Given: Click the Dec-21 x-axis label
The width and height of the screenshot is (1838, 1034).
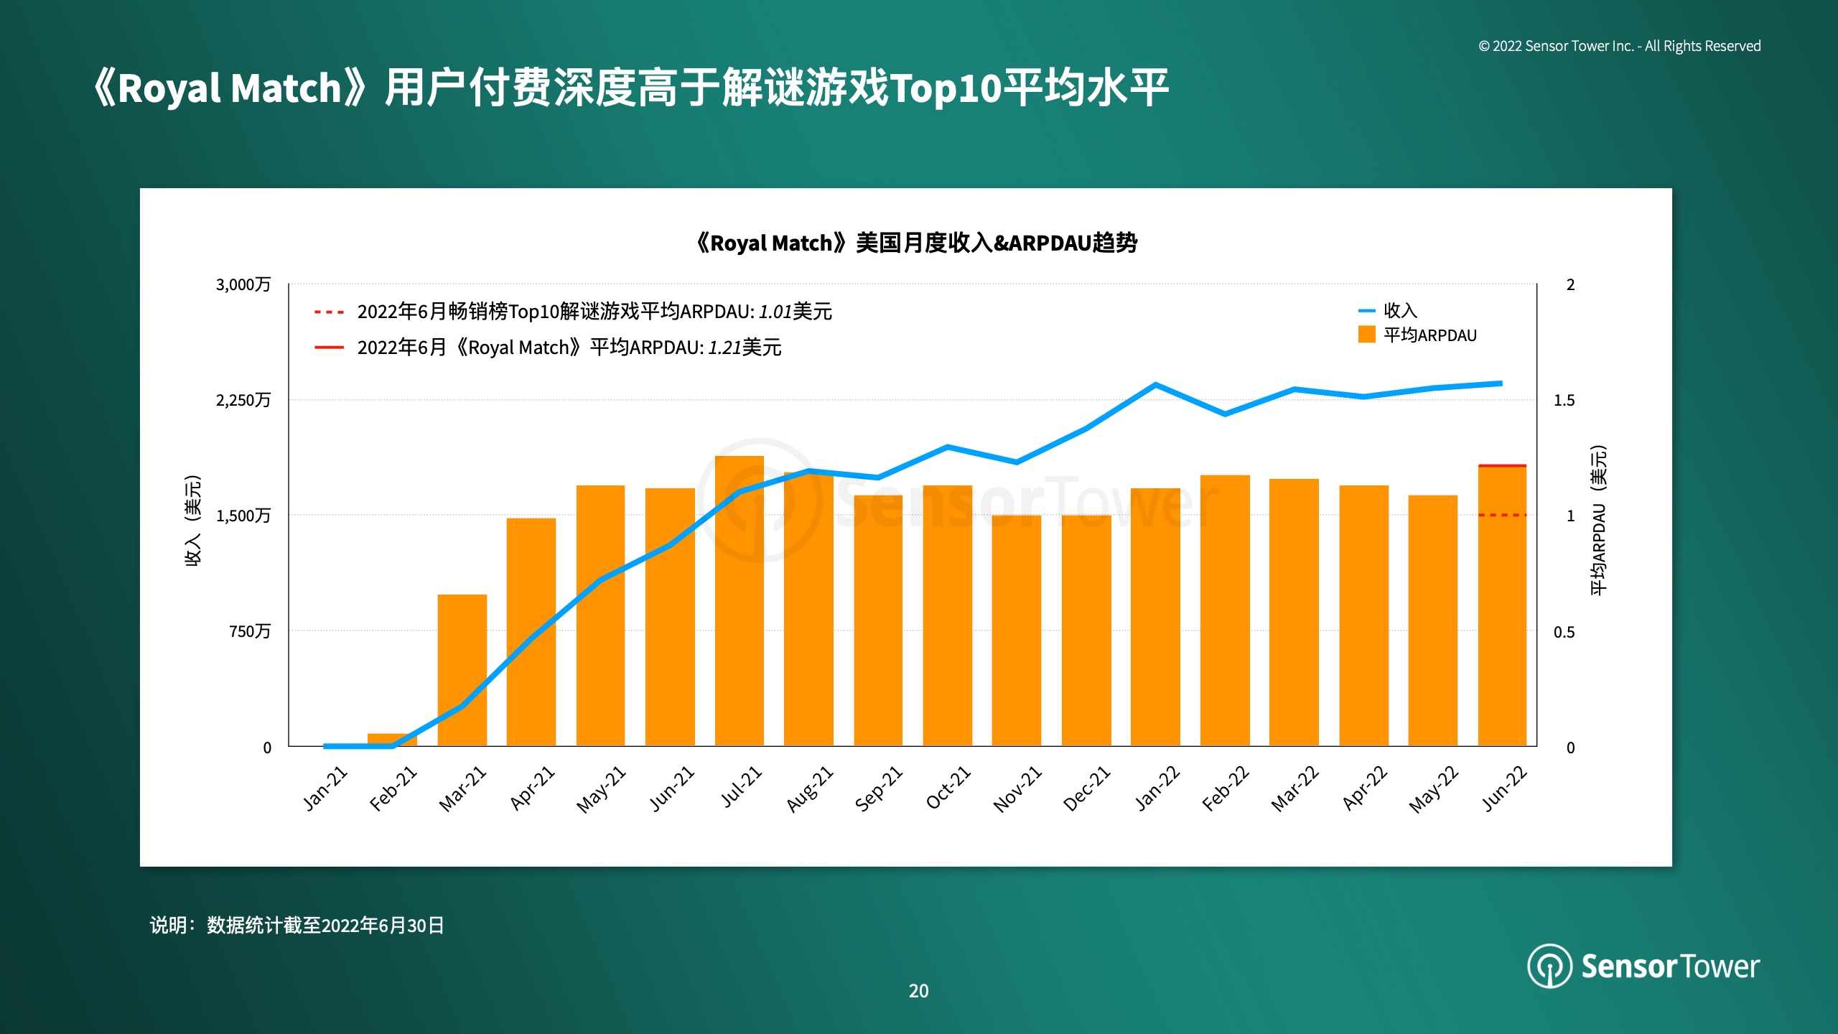Looking at the screenshot, I should tap(1086, 788).
